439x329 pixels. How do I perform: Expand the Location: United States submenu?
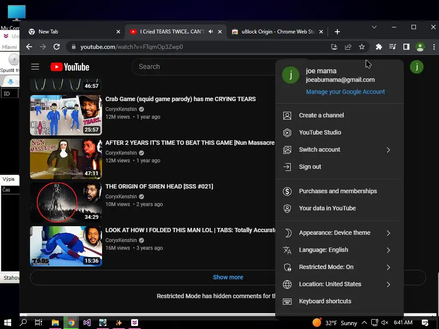[388, 284]
